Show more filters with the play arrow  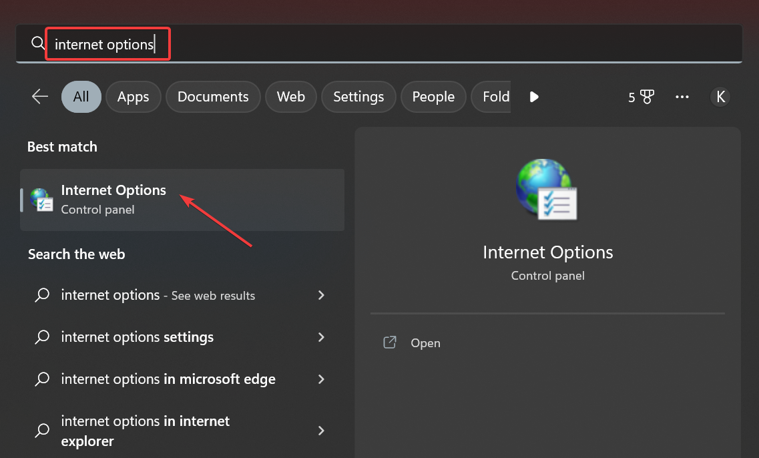point(534,97)
